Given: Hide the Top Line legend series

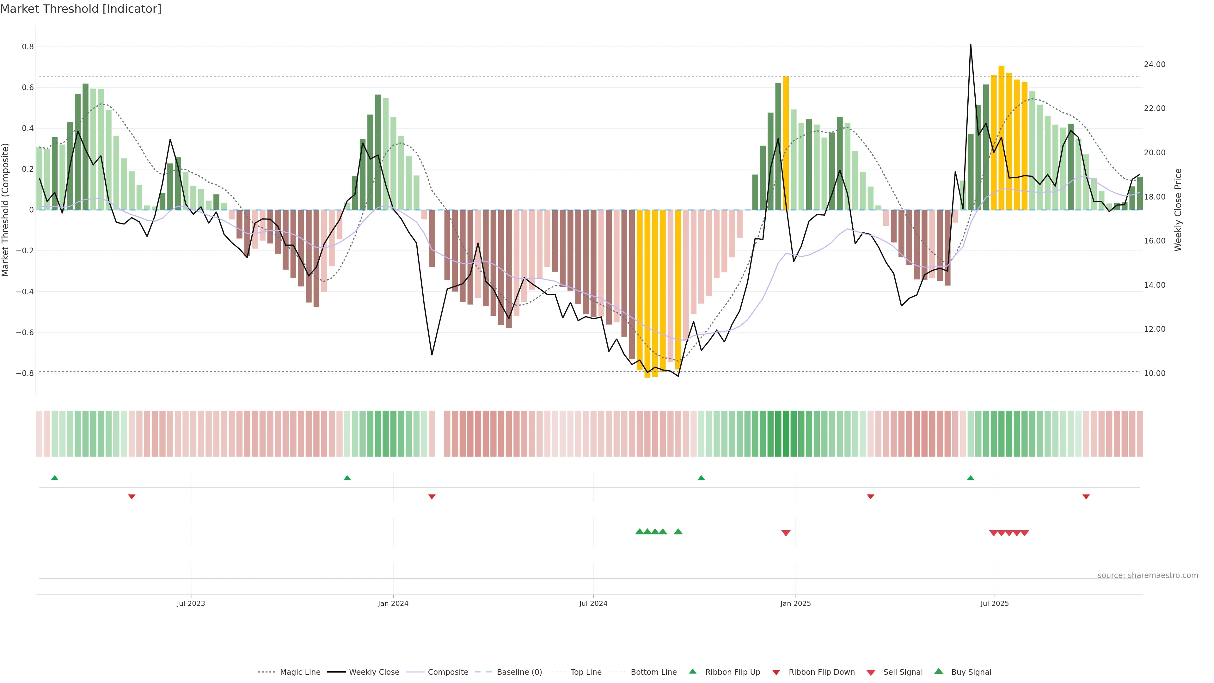Looking at the screenshot, I should point(586,672).
